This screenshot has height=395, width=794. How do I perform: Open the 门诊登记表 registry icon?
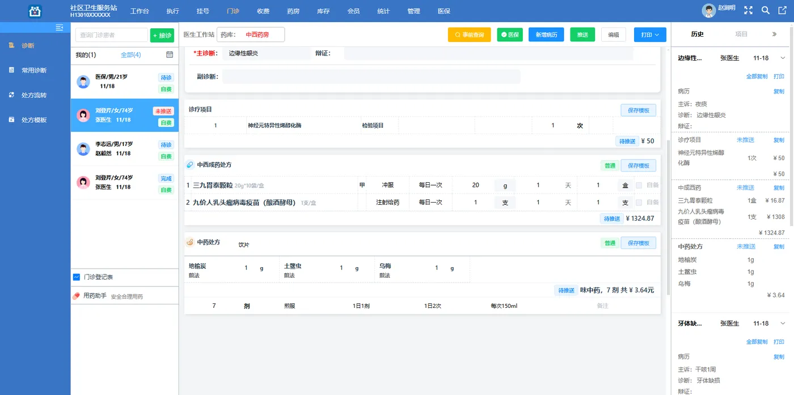tap(78, 277)
